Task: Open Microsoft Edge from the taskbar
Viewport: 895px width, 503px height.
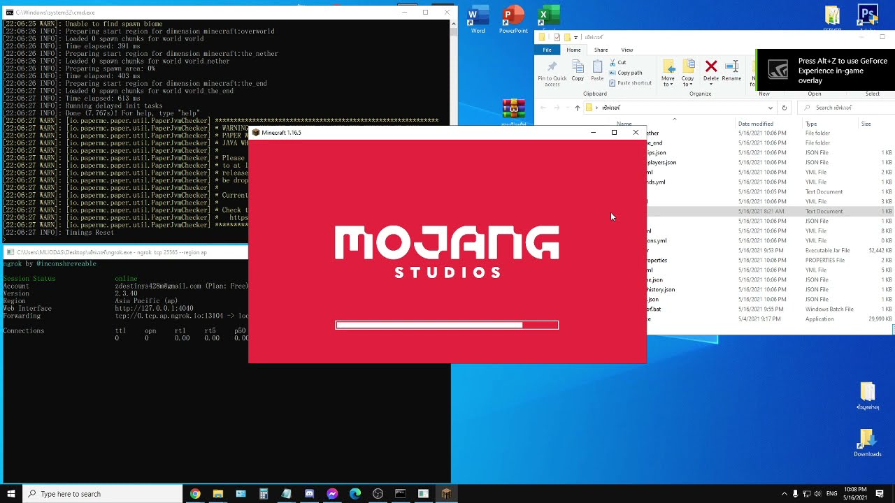Action: (x=355, y=494)
